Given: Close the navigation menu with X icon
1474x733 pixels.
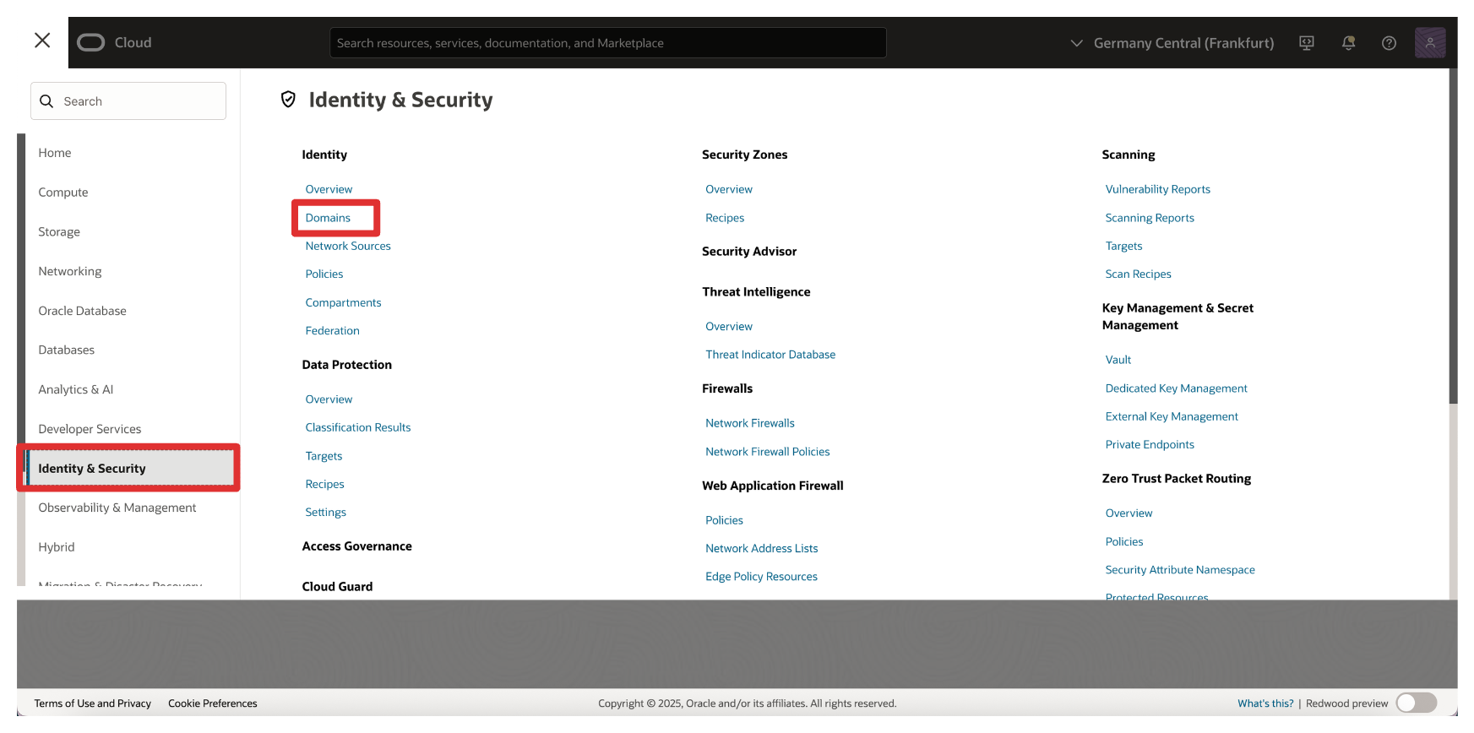Looking at the screenshot, I should [x=42, y=41].
